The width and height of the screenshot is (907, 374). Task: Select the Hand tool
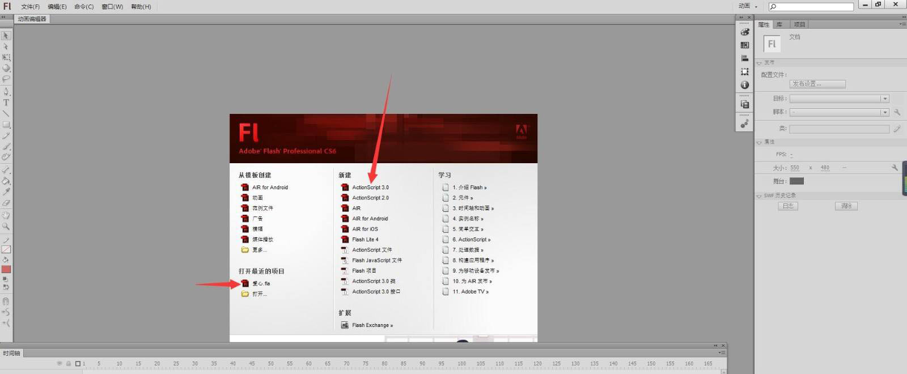(x=6, y=215)
